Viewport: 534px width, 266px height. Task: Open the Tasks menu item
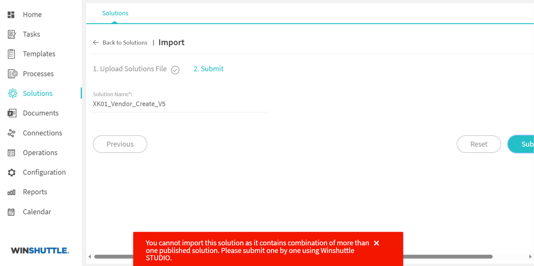tap(31, 34)
